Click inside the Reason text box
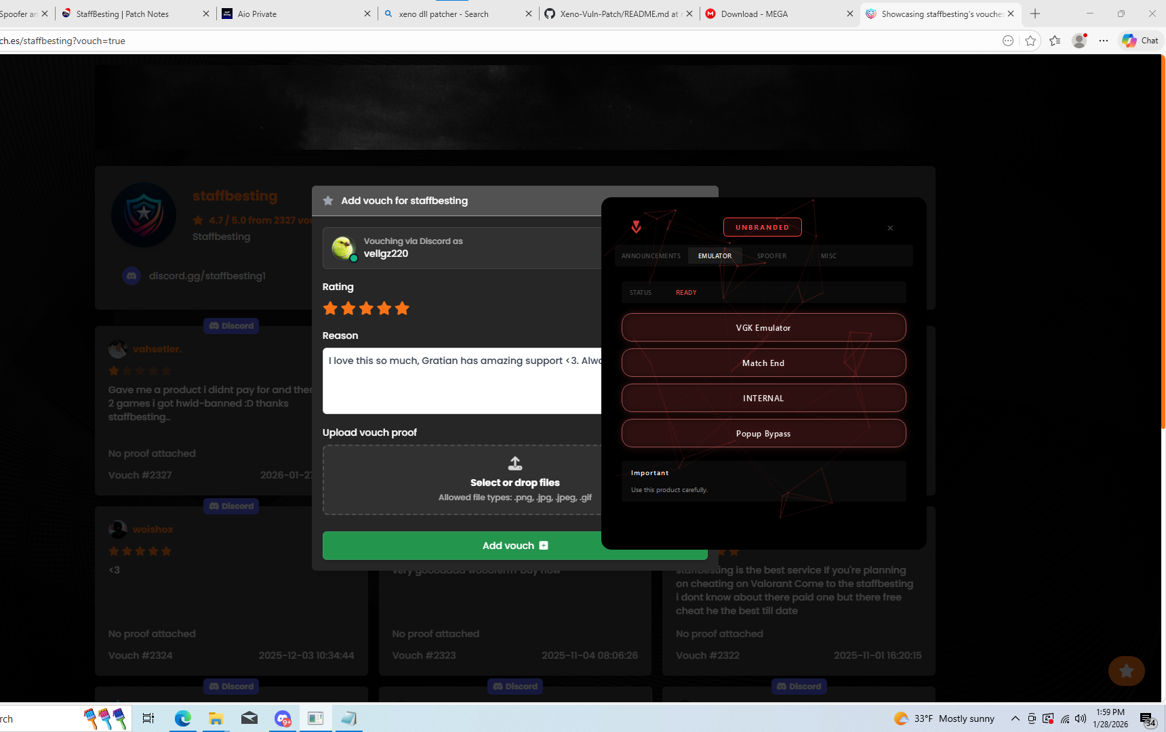 [x=462, y=386]
